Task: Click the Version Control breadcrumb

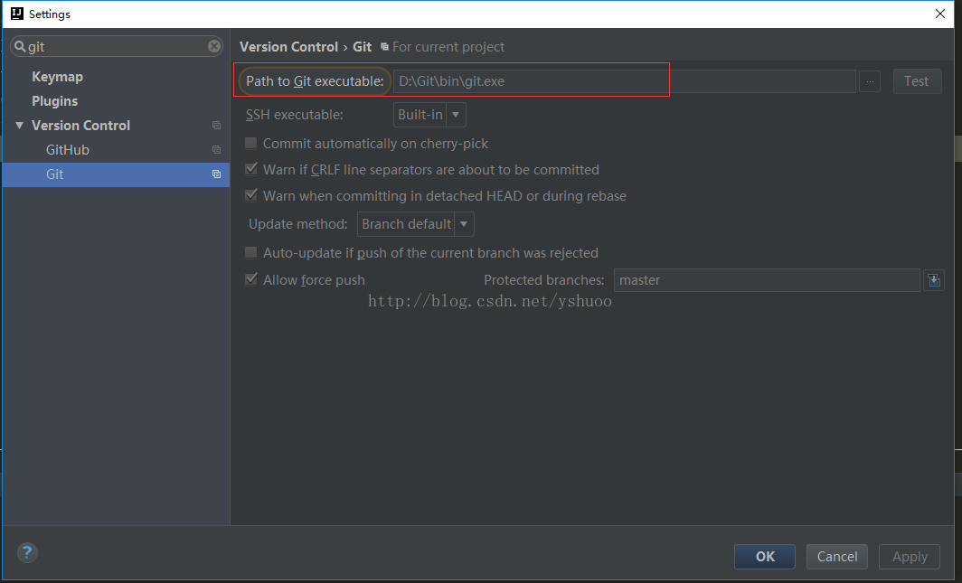Action: pos(289,47)
